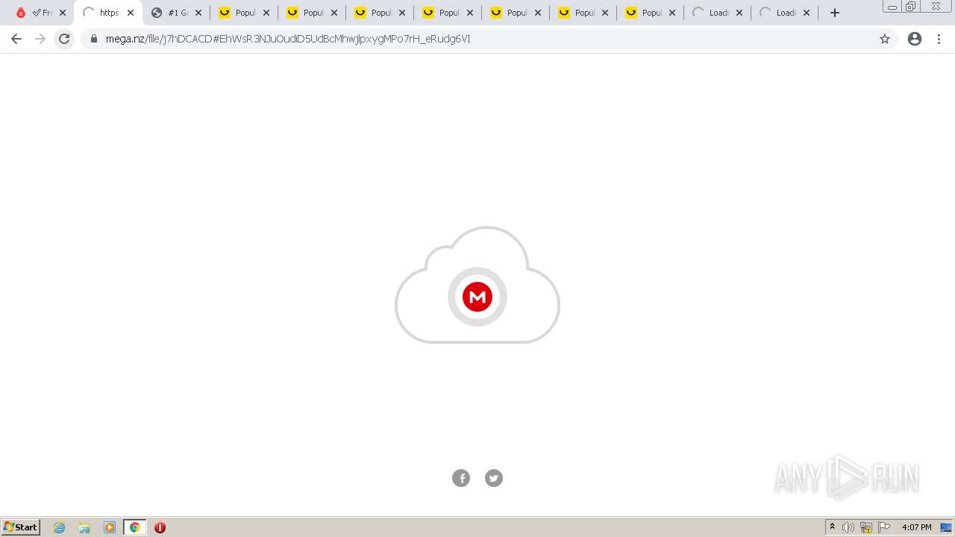Launch Internet Explorer from taskbar
Screen dimensions: 955x537
coord(60,527)
